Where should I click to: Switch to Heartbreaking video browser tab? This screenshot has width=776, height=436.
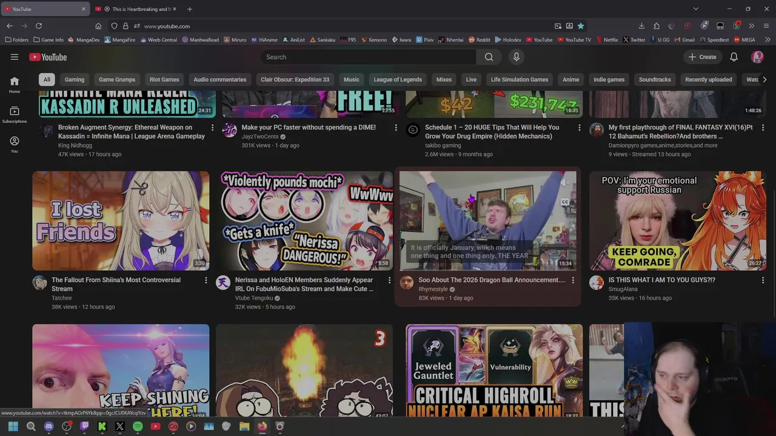(136, 9)
